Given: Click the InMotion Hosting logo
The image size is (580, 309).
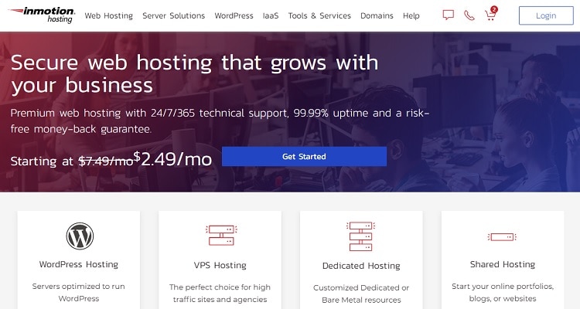Looking at the screenshot, I should coord(42,15).
